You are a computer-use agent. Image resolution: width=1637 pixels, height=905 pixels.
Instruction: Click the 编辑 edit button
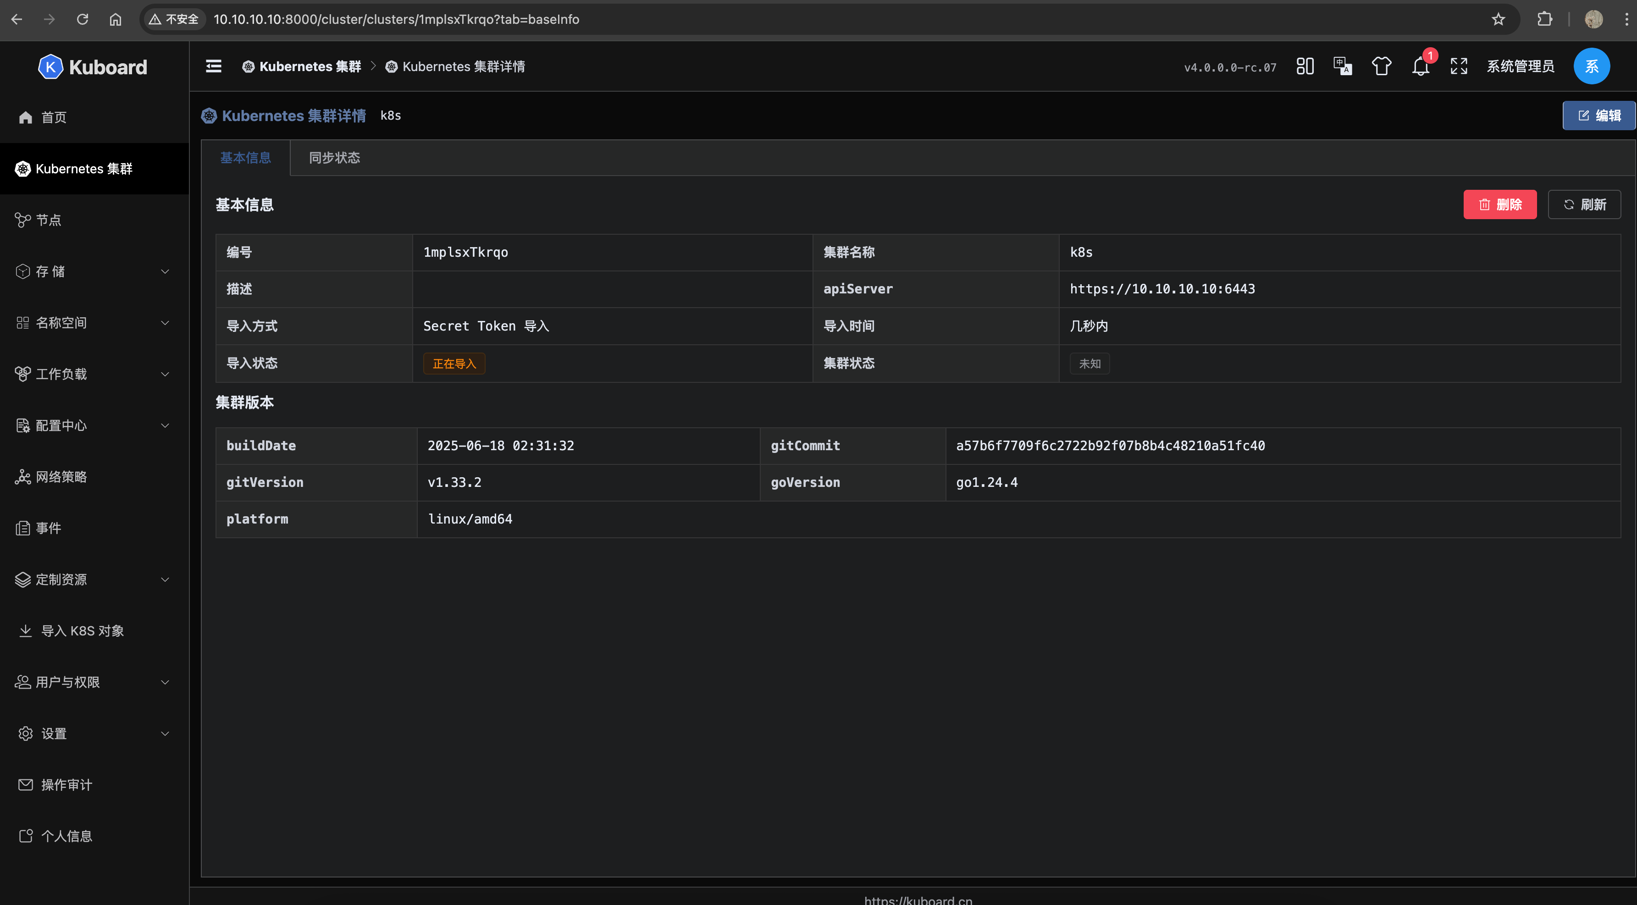click(x=1599, y=116)
